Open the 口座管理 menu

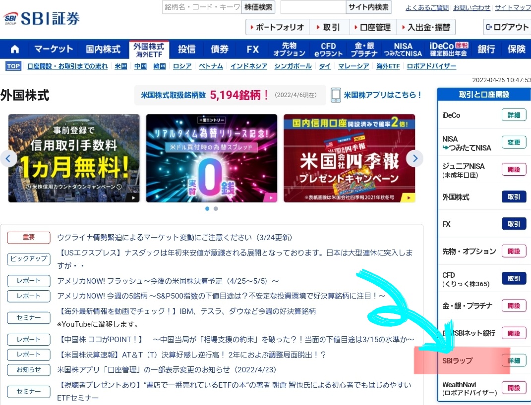tap(372, 27)
